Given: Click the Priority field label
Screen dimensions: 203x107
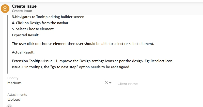Looking at the screenshot, I should 13,78.
